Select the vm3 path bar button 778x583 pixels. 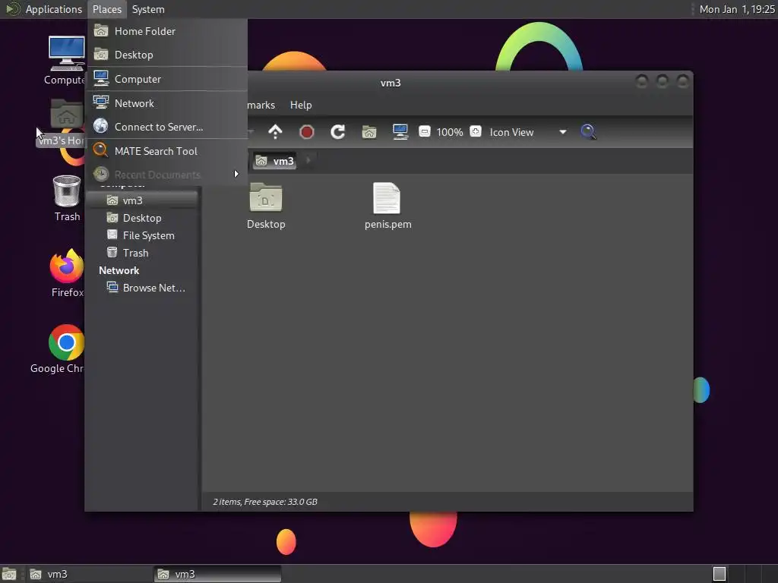coord(275,161)
